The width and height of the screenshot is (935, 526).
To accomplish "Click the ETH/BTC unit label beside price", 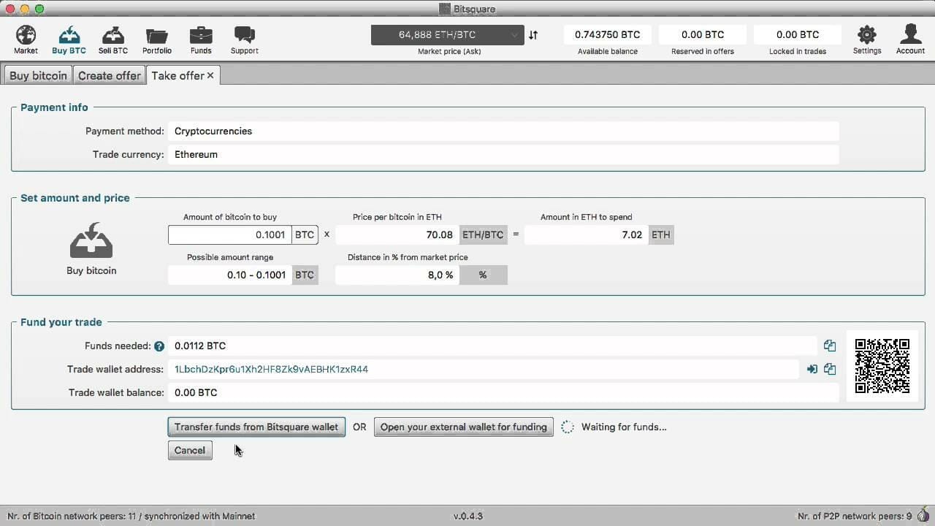I will click(483, 235).
